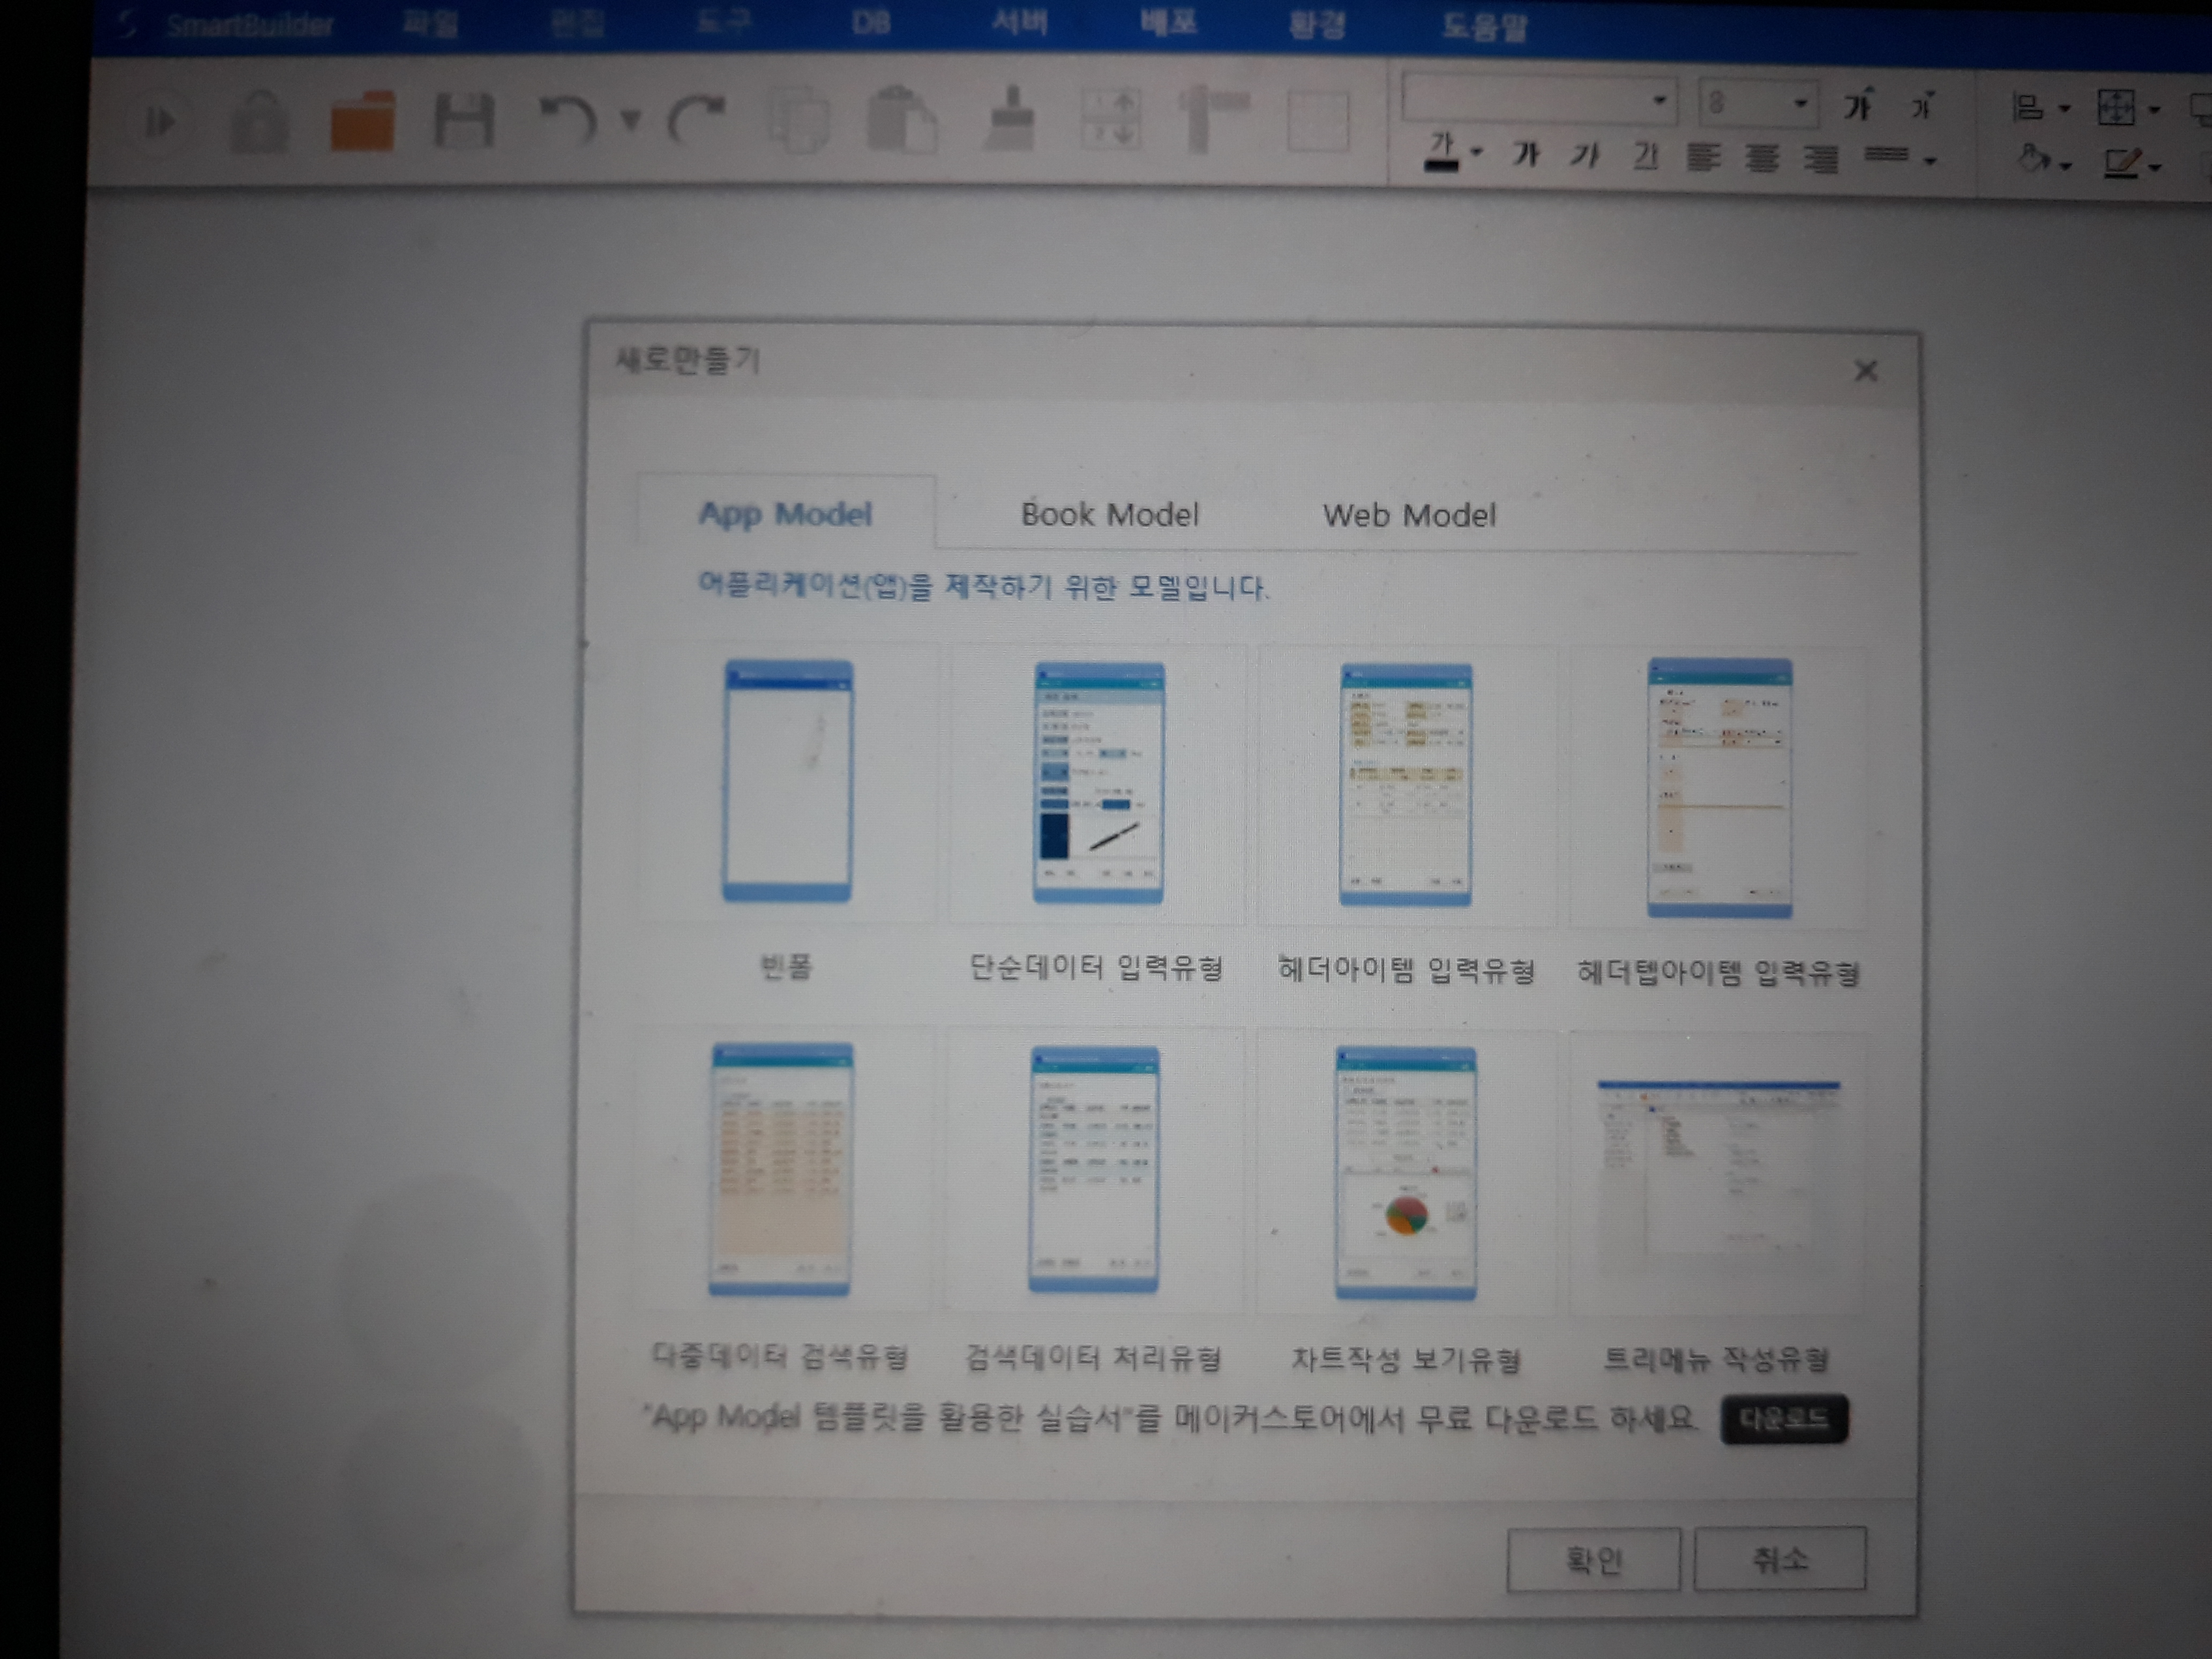Viewport: 2212px width, 1659px height.
Task: Click the lock icon in the toolbar
Action: 260,122
